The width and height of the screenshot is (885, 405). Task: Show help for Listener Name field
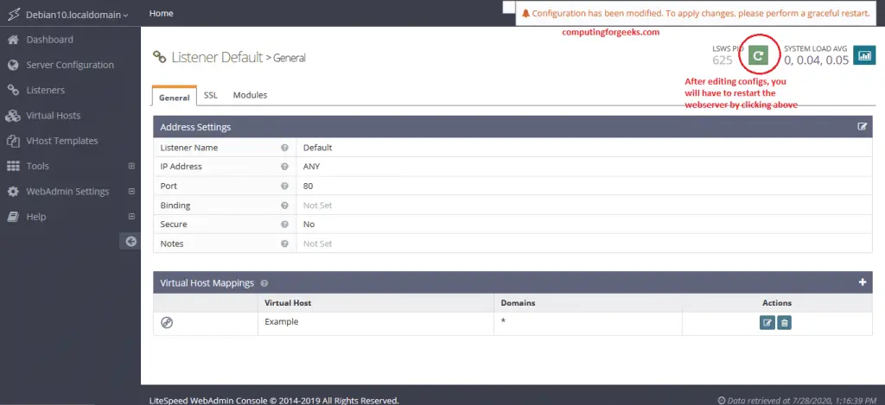[285, 148]
